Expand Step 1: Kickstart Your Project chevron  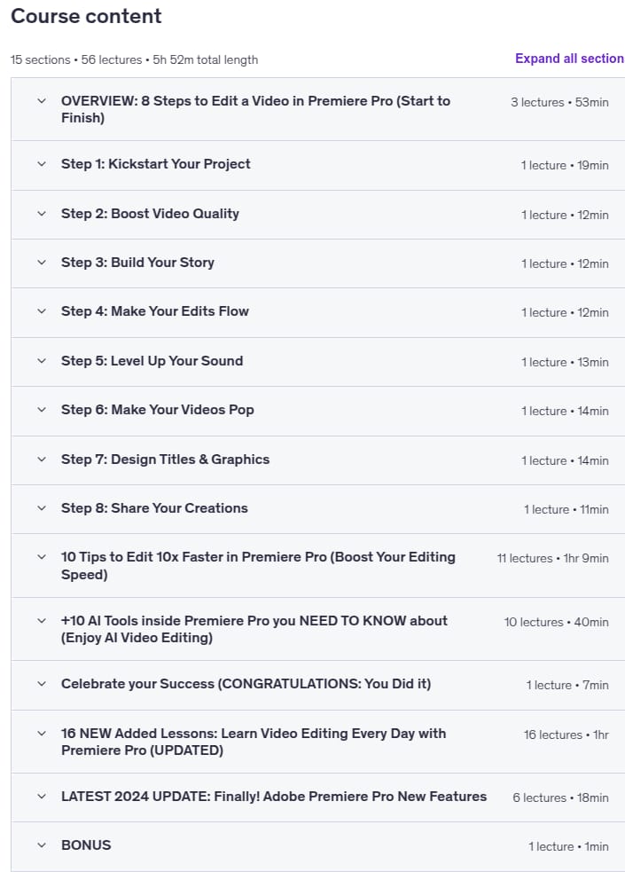point(42,164)
